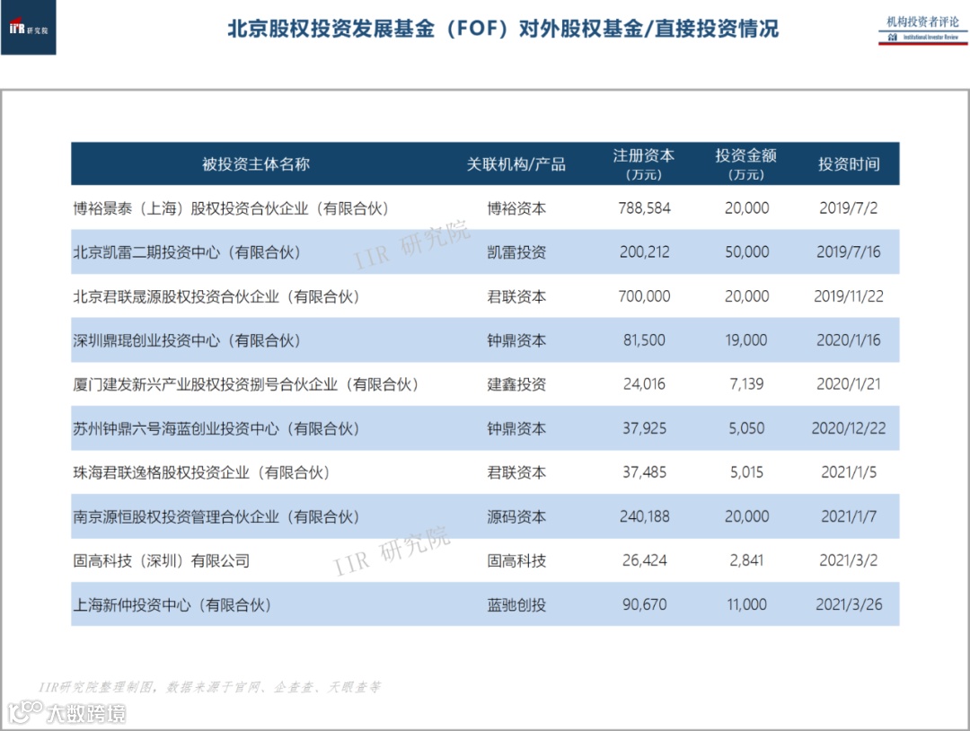Viewport: 970px width, 731px height.
Task: Click the registered capital value 81,500
Action: [x=644, y=340]
